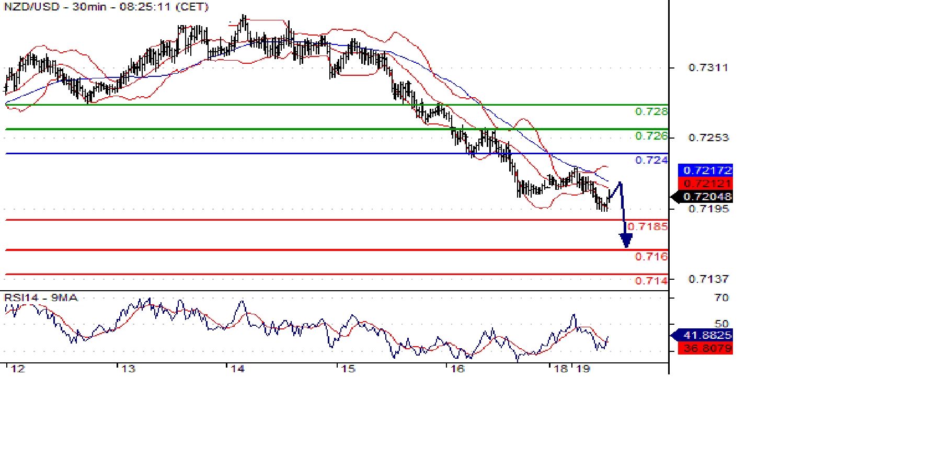Select the black 0.72048 current price tag
The height and width of the screenshot is (457, 941).
pos(702,197)
